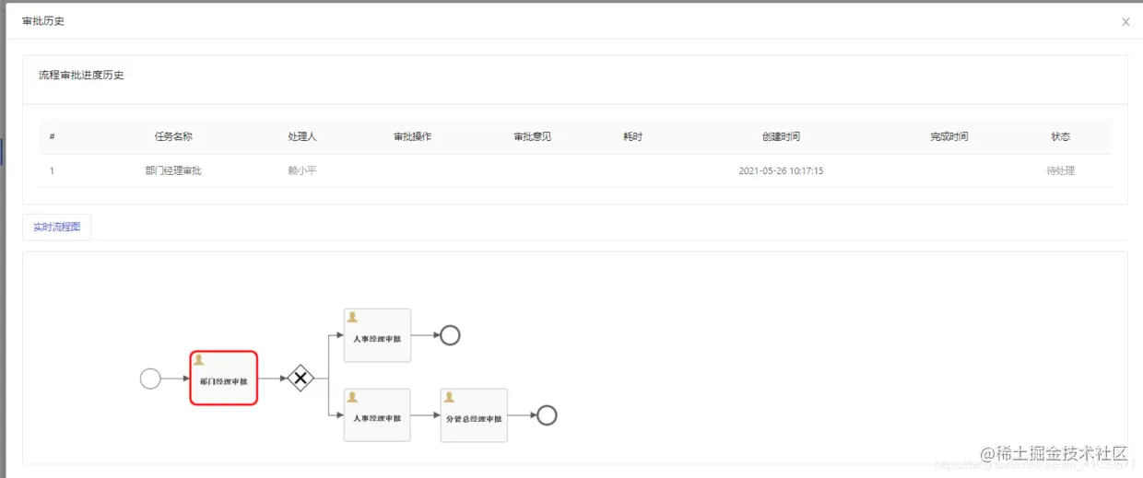Click the 状态 column header

click(x=1060, y=136)
